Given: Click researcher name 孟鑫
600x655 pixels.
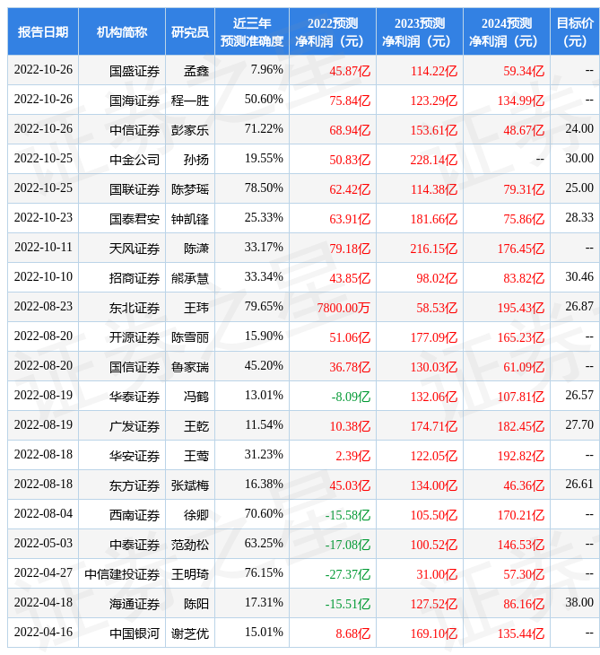Looking at the screenshot, I should (x=196, y=71).
